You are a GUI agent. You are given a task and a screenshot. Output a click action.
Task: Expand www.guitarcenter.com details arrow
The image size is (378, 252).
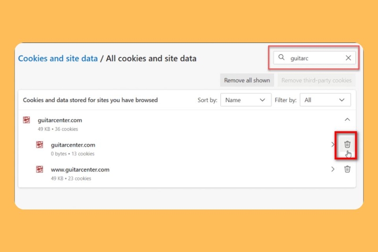click(x=333, y=169)
